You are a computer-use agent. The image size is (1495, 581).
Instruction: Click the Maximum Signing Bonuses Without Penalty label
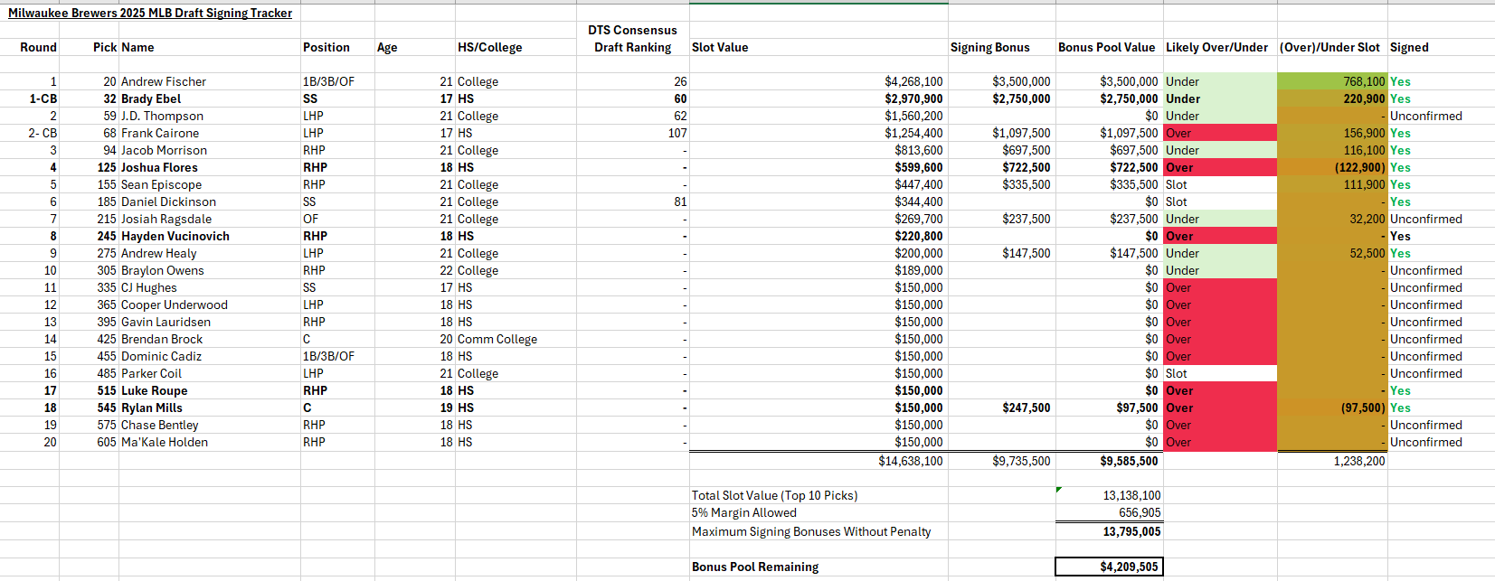pos(811,532)
